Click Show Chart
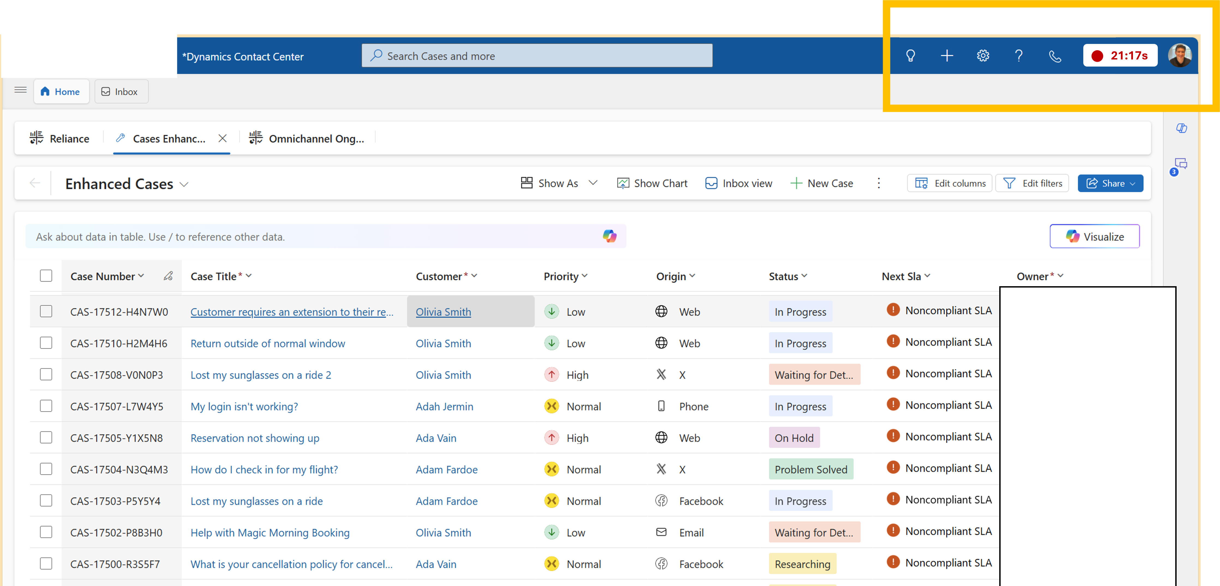This screenshot has width=1220, height=586. pos(652,183)
